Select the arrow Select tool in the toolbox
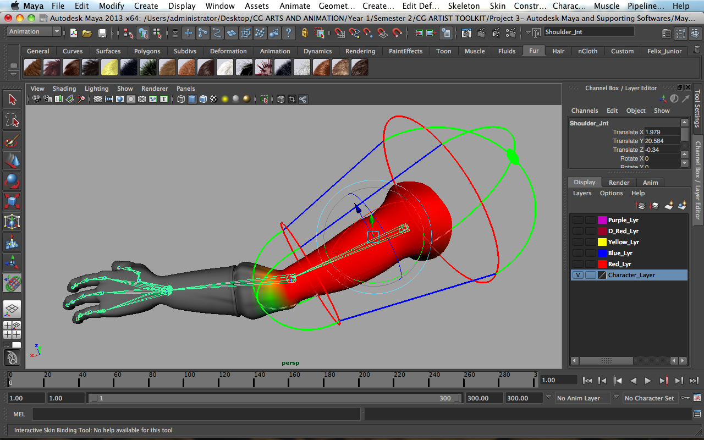This screenshot has width=704, height=440. coord(12,100)
